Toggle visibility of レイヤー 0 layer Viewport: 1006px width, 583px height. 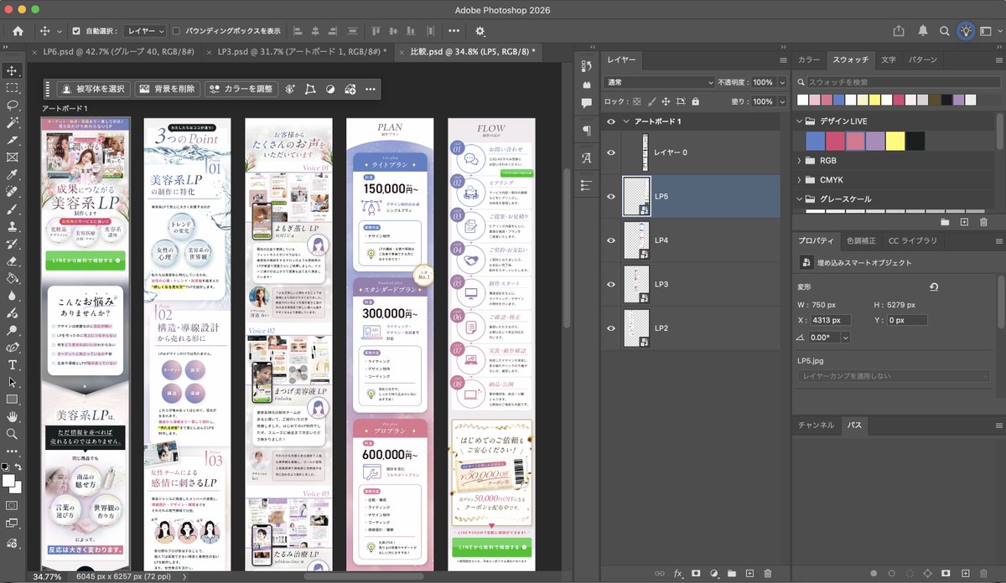tap(611, 152)
